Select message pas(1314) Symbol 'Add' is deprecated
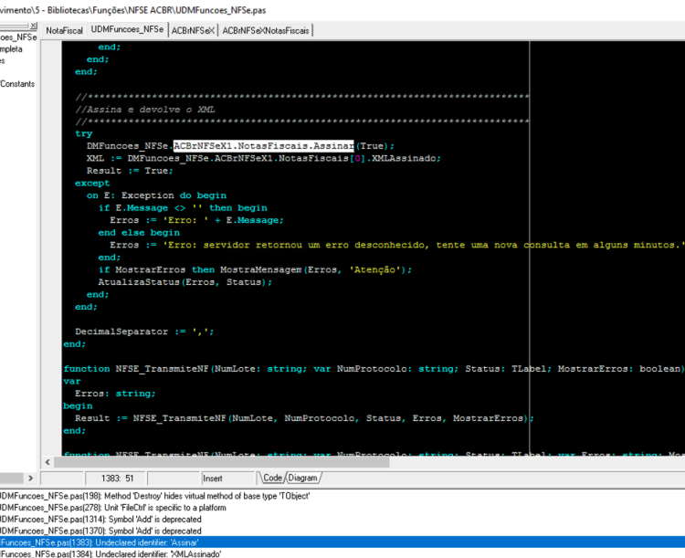The image size is (685, 558). pos(100,519)
